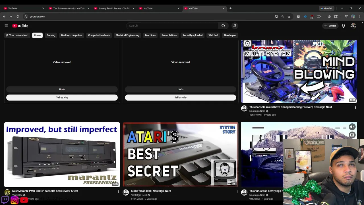The height and width of the screenshot is (205, 364).
Task: Close The Streamer Awards tab
Action: 88,9
